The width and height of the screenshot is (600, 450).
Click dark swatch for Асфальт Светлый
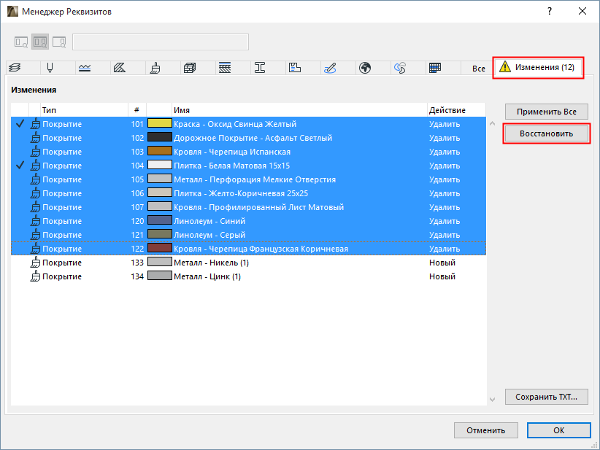pos(160,137)
